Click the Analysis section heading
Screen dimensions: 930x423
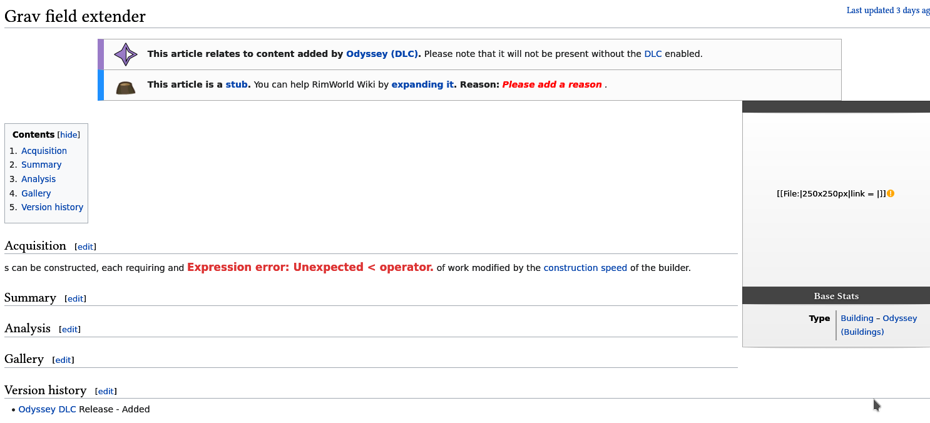[x=28, y=329]
